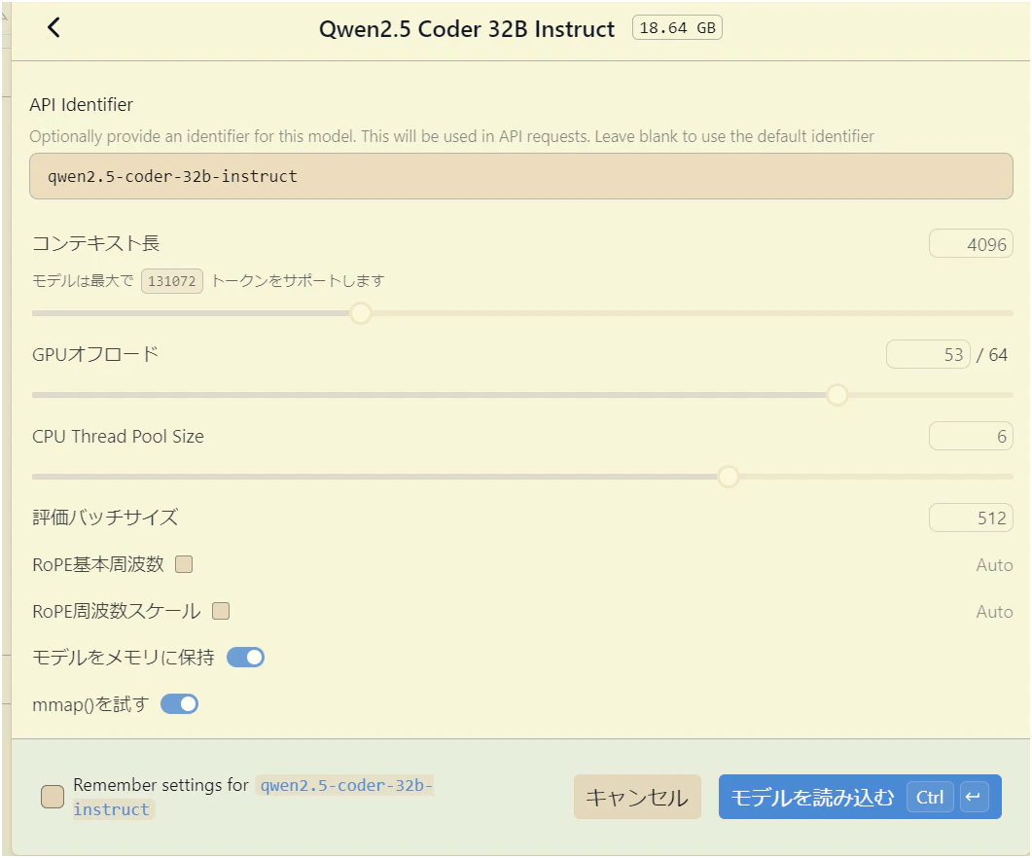Click the Enter arrow key icon
The image size is (1032, 858).
click(974, 798)
